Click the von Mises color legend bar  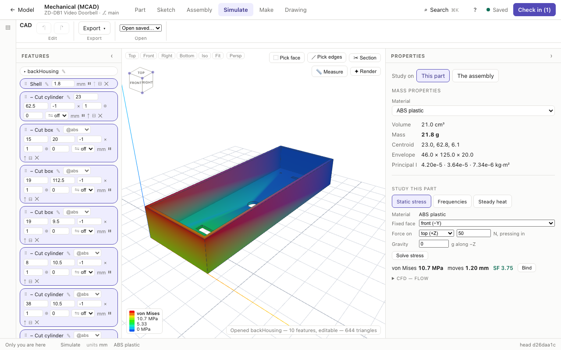(x=132, y=321)
